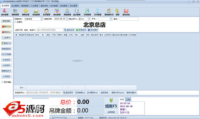200x119 pixels.
Task: Click the 本店库存 button
Action: pyautogui.click(x=6, y=60)
